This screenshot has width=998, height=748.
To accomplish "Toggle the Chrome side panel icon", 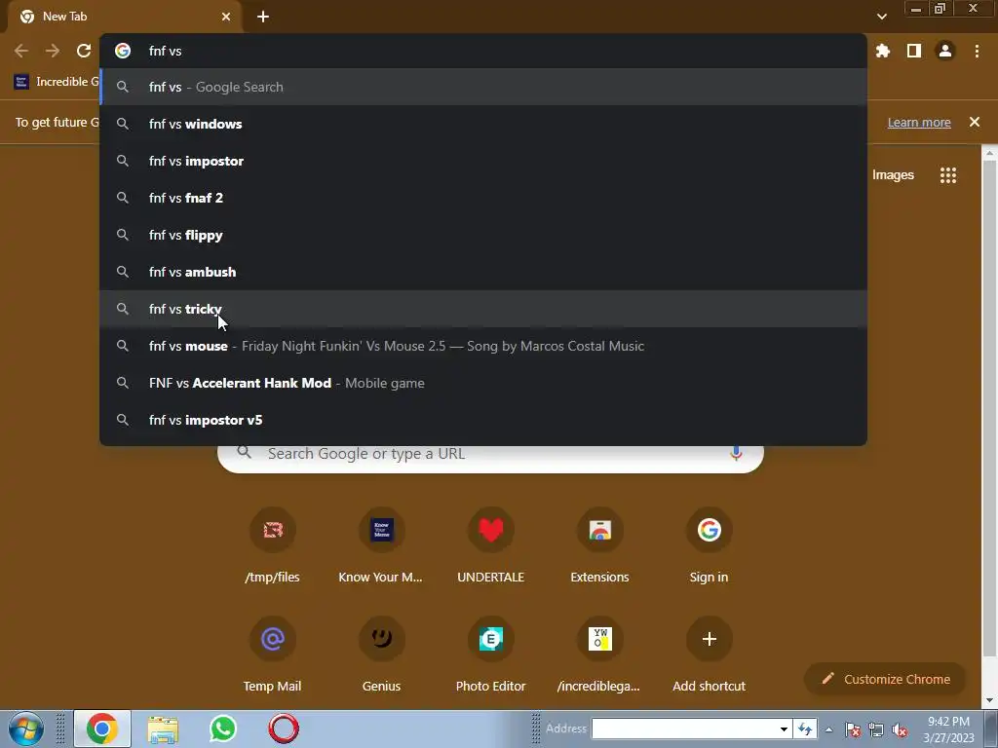I will [x=914, y=51].
